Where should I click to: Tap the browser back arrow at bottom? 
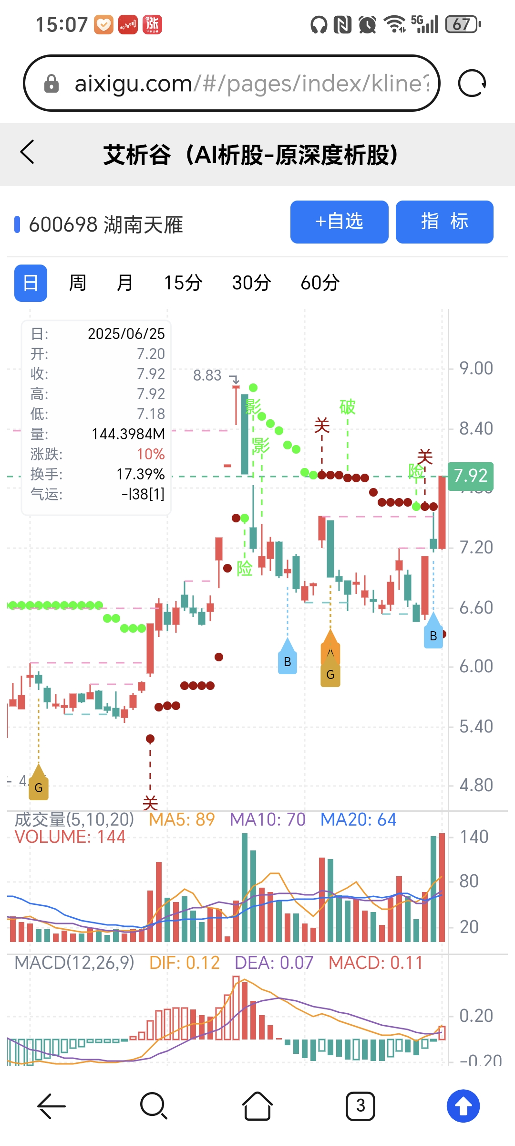coord(51,1106)
